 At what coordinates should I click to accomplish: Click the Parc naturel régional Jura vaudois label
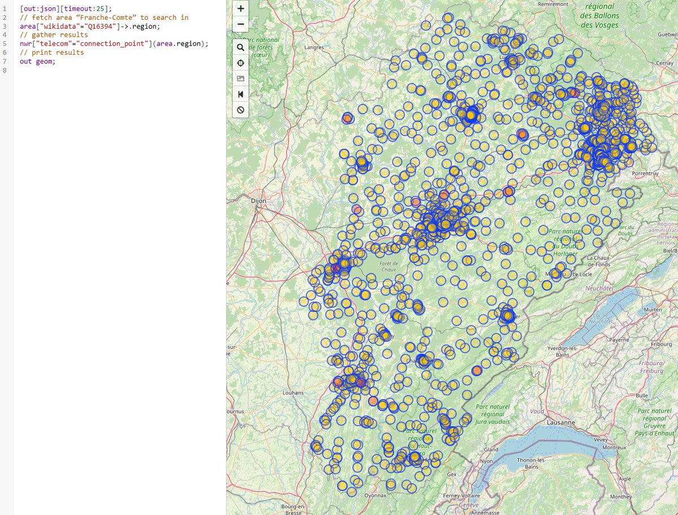[x=493, y=413]
